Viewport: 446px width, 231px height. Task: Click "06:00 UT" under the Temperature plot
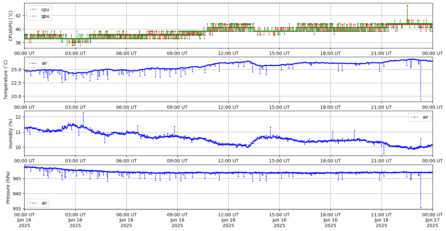[126, 107]
